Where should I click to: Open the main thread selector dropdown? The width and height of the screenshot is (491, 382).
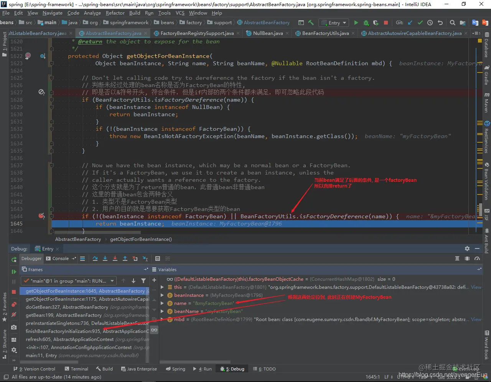68,281
